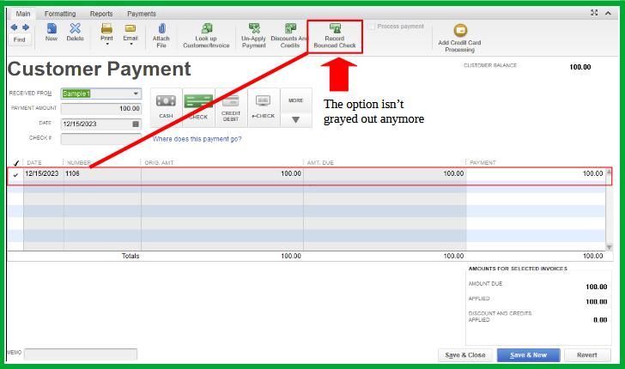The width and height of the screenshot is (625, 369).
Task: Open the calendar picker beside the date
Action: (136, 124)
